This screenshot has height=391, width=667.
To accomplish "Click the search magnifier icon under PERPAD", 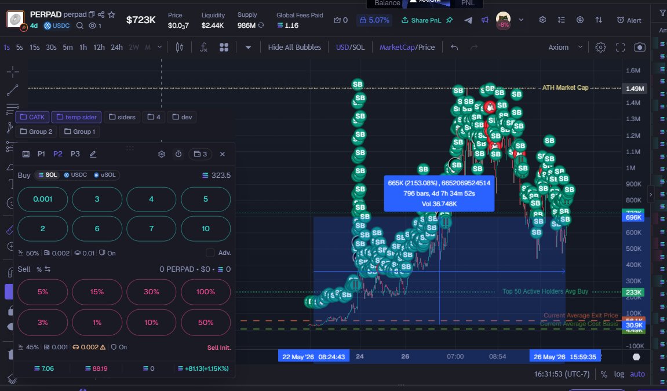I will point(79,25).
